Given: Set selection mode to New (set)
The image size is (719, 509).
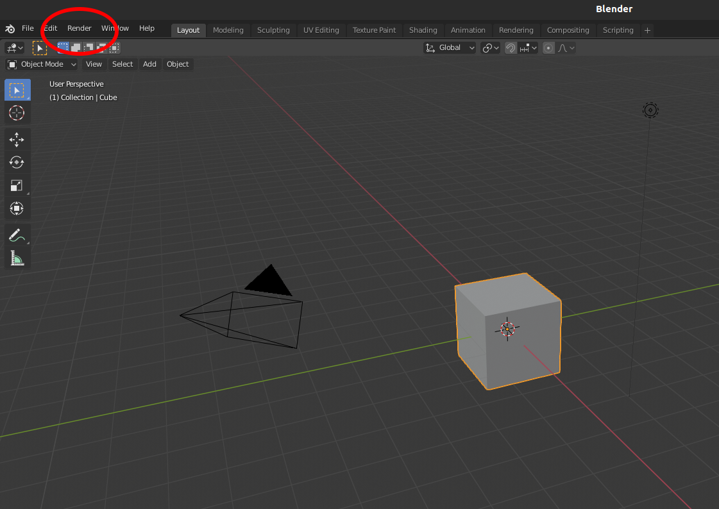Looking at the screenshot, I should 63,47.
